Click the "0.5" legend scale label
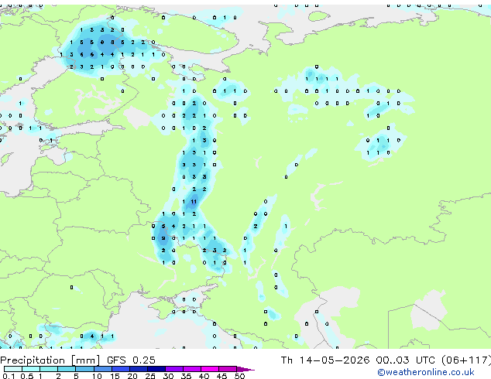The height and width of the screenshot is (379, 491). 26,376
